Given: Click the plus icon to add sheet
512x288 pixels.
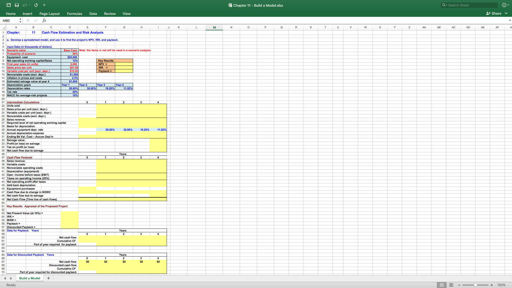Looking at the screenshot, I should (x=49, y=278).
